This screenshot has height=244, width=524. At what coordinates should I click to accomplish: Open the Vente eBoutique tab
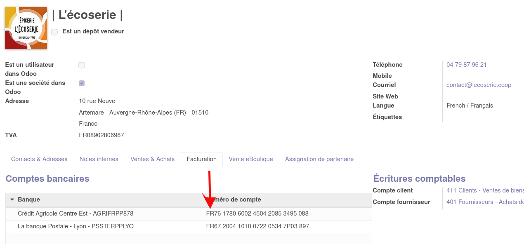click(x=251, y=159)
